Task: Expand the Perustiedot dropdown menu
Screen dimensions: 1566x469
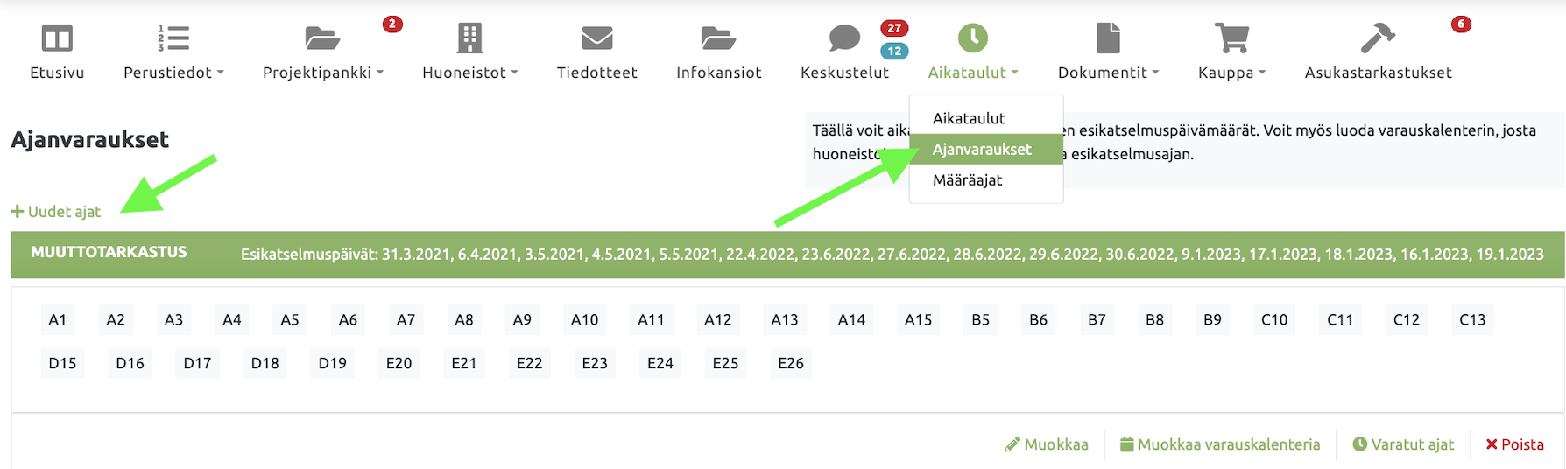Action: 173,73
